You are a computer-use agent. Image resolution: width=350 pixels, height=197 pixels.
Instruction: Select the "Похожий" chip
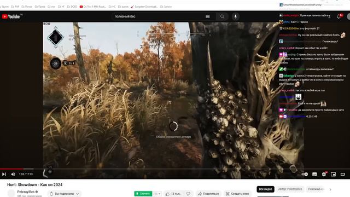[316, 189]
